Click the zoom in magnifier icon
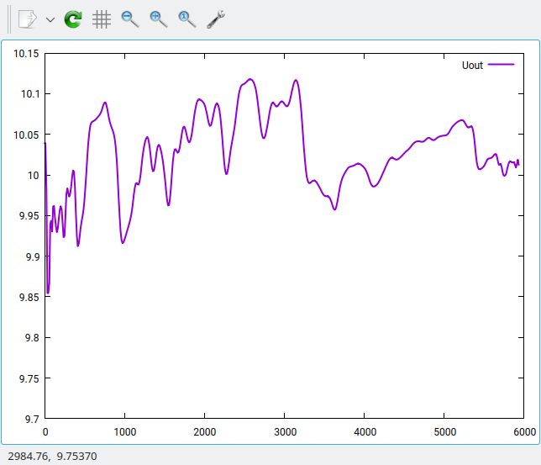The image size is (541, 465). (159, 19)
